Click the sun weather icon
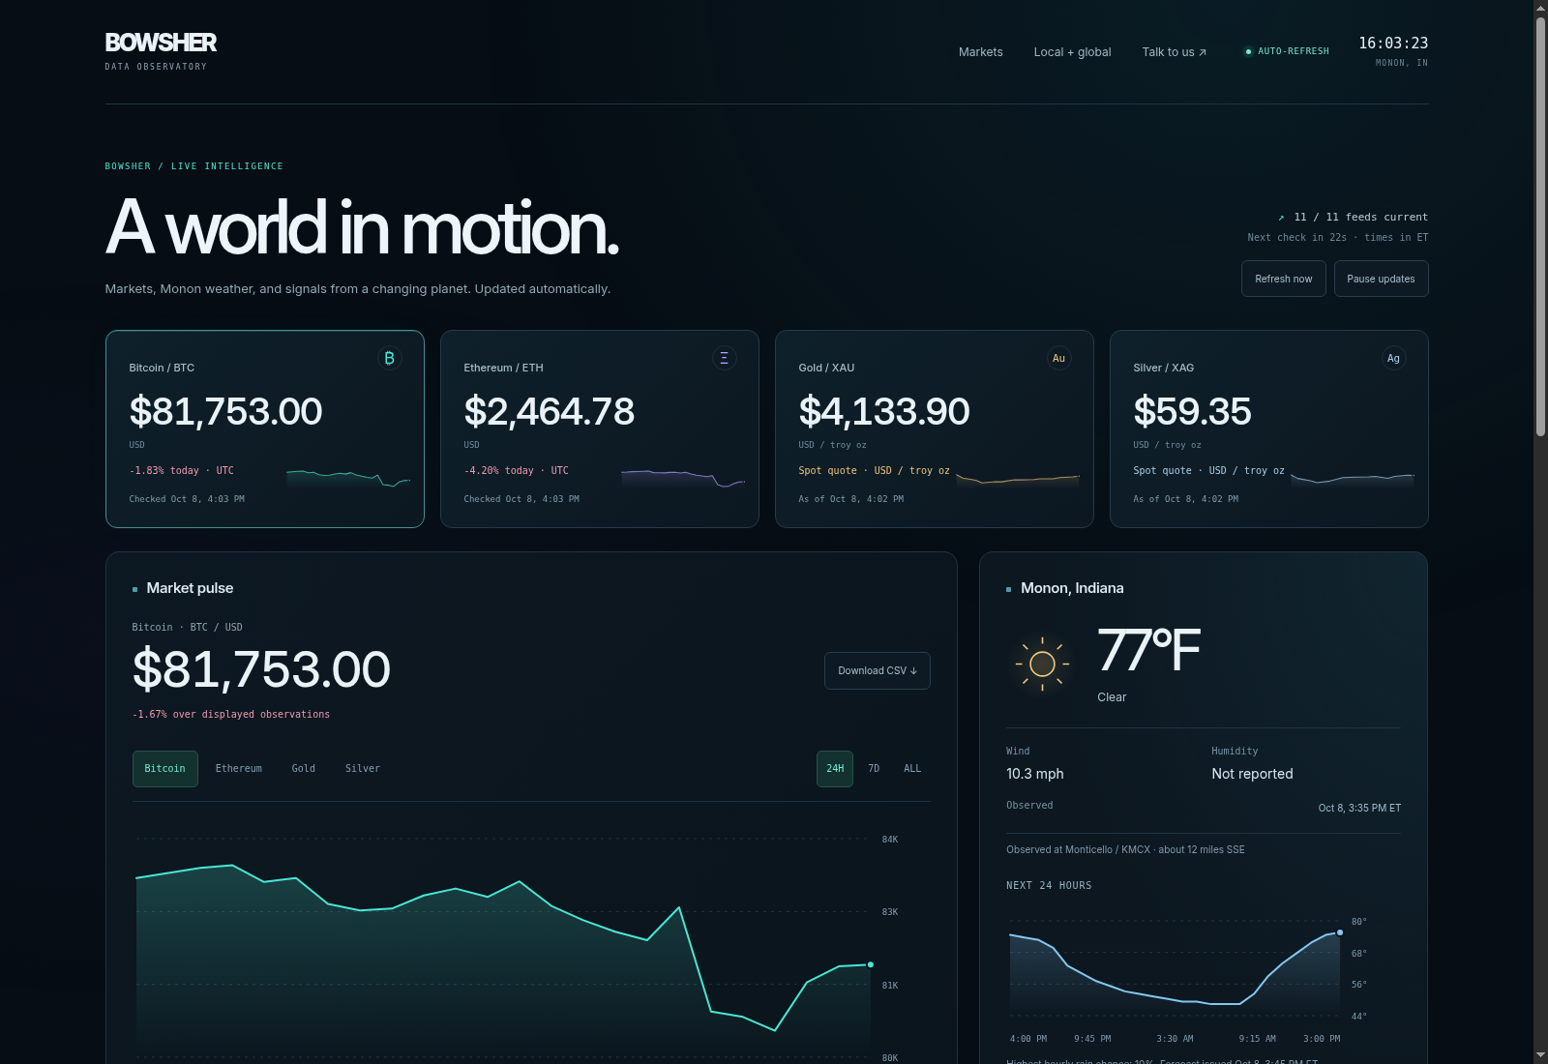This screenshot has height=1064, width=1548. click(x=1042, y=664)
